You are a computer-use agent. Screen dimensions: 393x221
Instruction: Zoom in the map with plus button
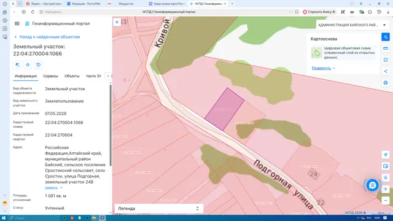point(386,189)
